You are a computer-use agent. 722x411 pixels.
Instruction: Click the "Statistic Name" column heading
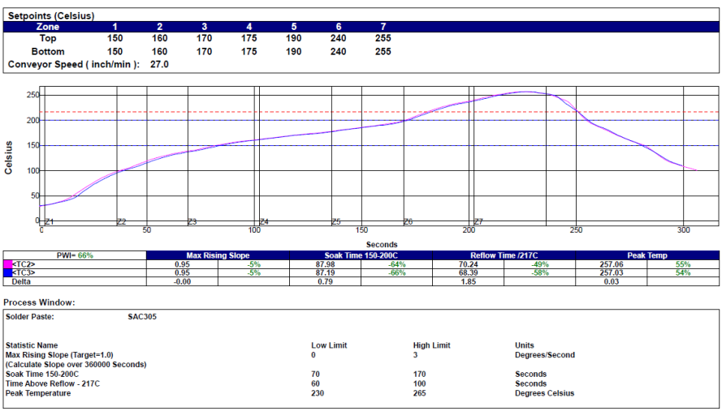(32, 345)
